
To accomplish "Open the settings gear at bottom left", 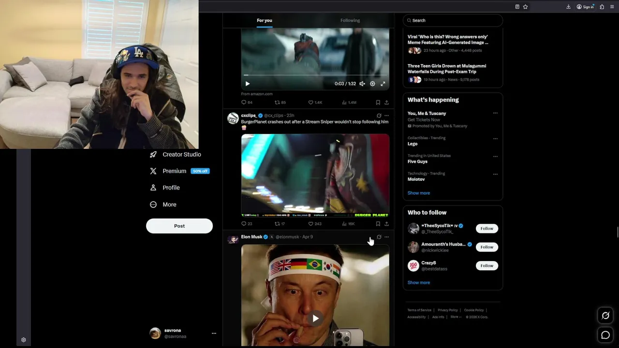I will pos(24,340).
